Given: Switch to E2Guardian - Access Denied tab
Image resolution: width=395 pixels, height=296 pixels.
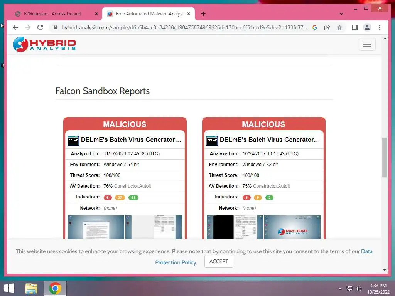Looking at the screenshot, I should click(x=52, y=14).
